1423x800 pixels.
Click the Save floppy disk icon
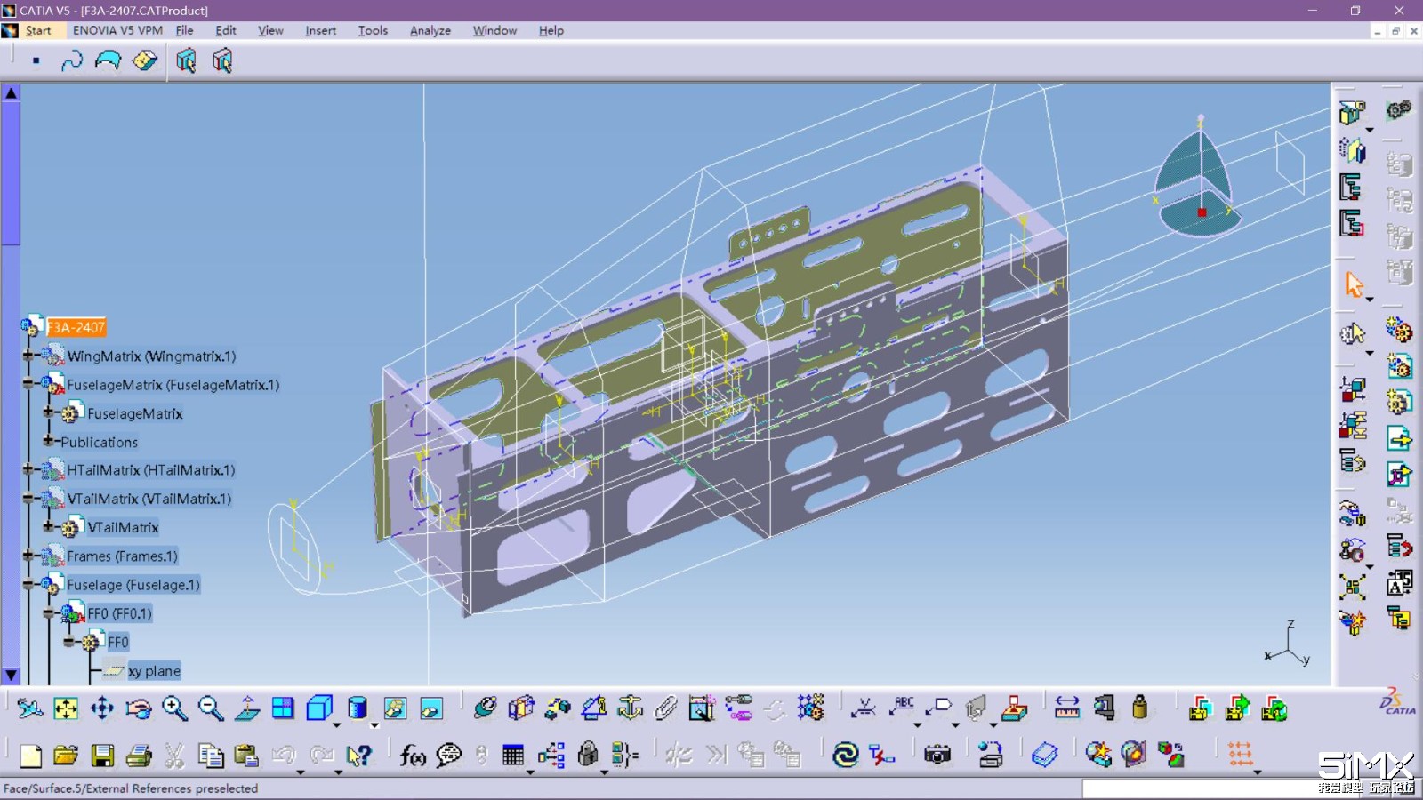(x=102, y=756)
